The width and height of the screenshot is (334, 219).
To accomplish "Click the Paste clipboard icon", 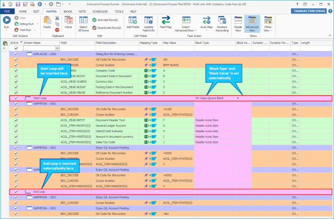I will click(47, 21).
